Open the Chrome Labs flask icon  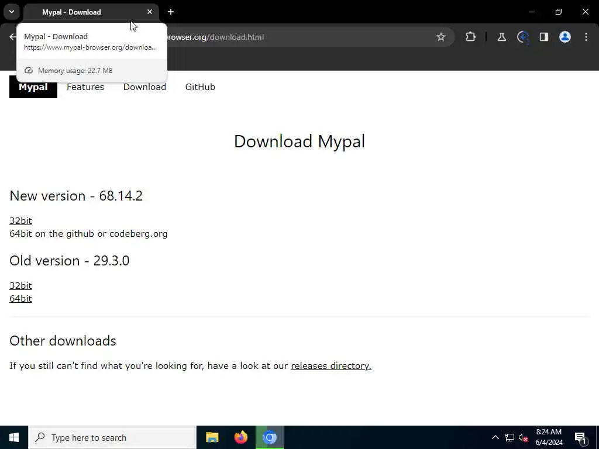(501, 37)
